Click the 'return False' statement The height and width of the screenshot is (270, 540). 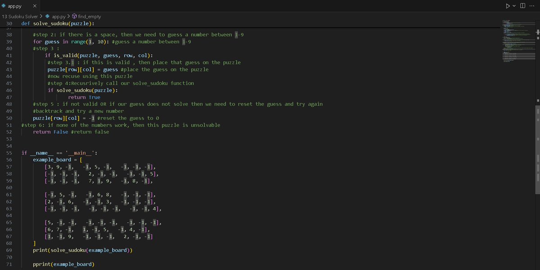pyautogui.click(x=50, y=132)
